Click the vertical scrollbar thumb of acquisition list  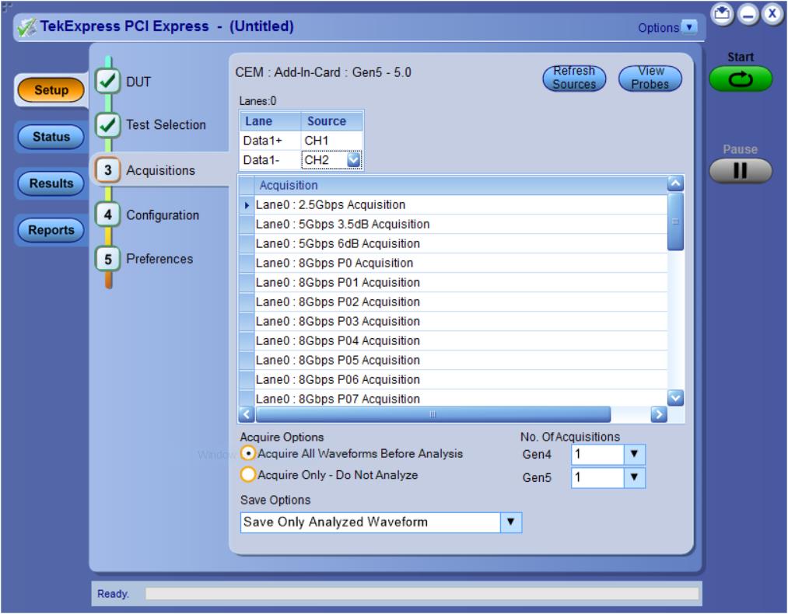[x=675, y=222]
